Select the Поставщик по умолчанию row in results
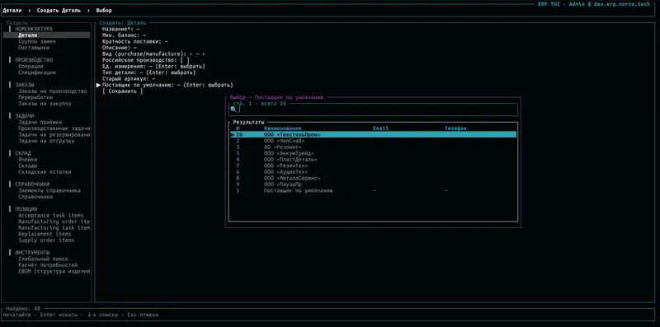Viewport: 660px width, 327px height. click(x=373, y=190)
